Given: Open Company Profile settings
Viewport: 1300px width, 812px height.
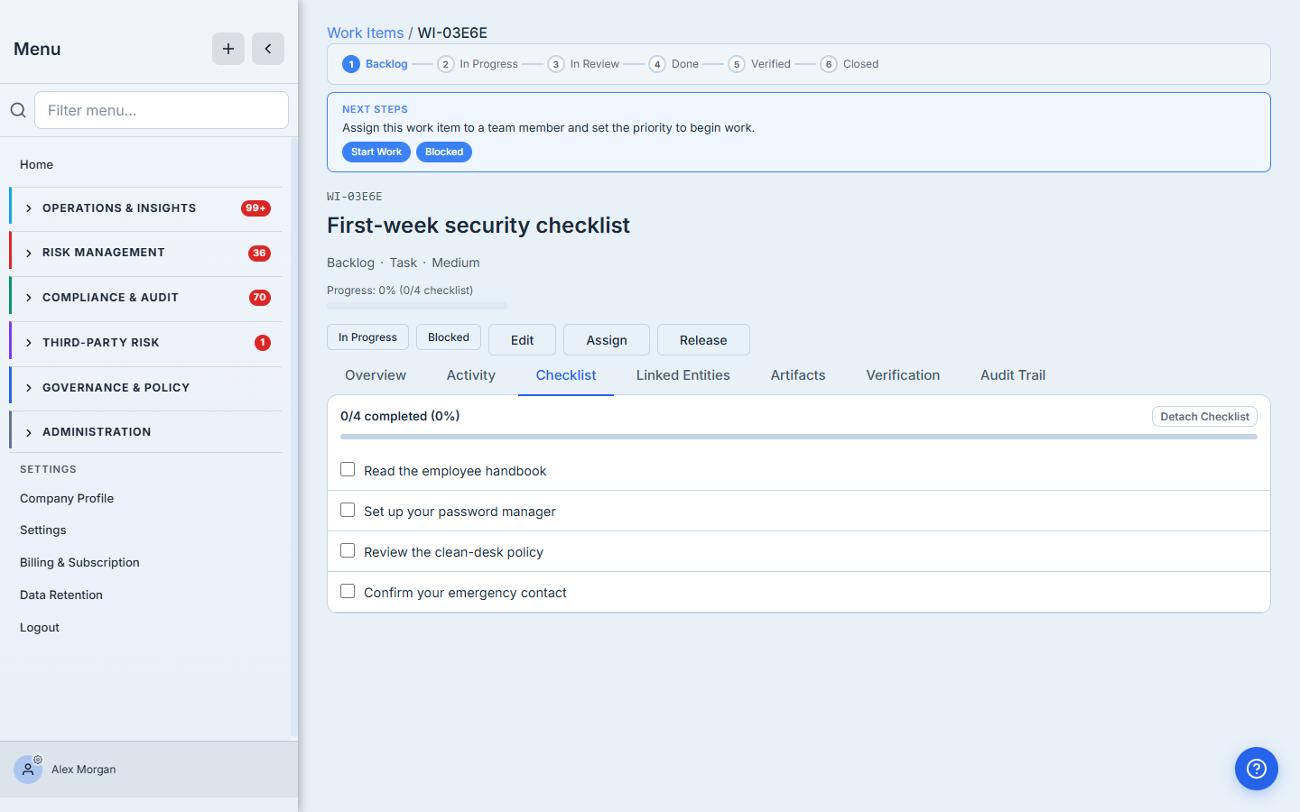Looking at the screenshot, I should [67, 498].
